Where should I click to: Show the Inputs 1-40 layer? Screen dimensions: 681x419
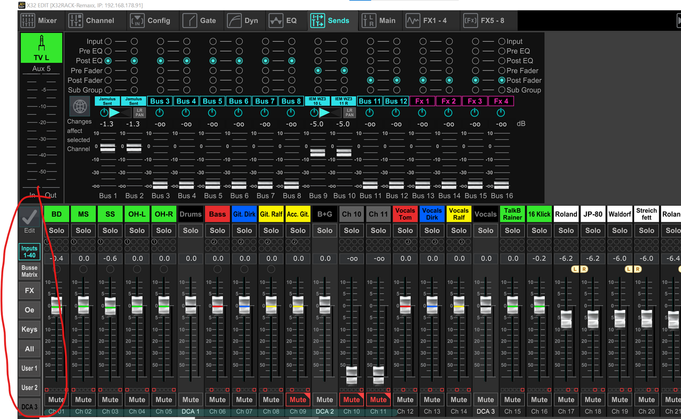[x=30, y=252]
